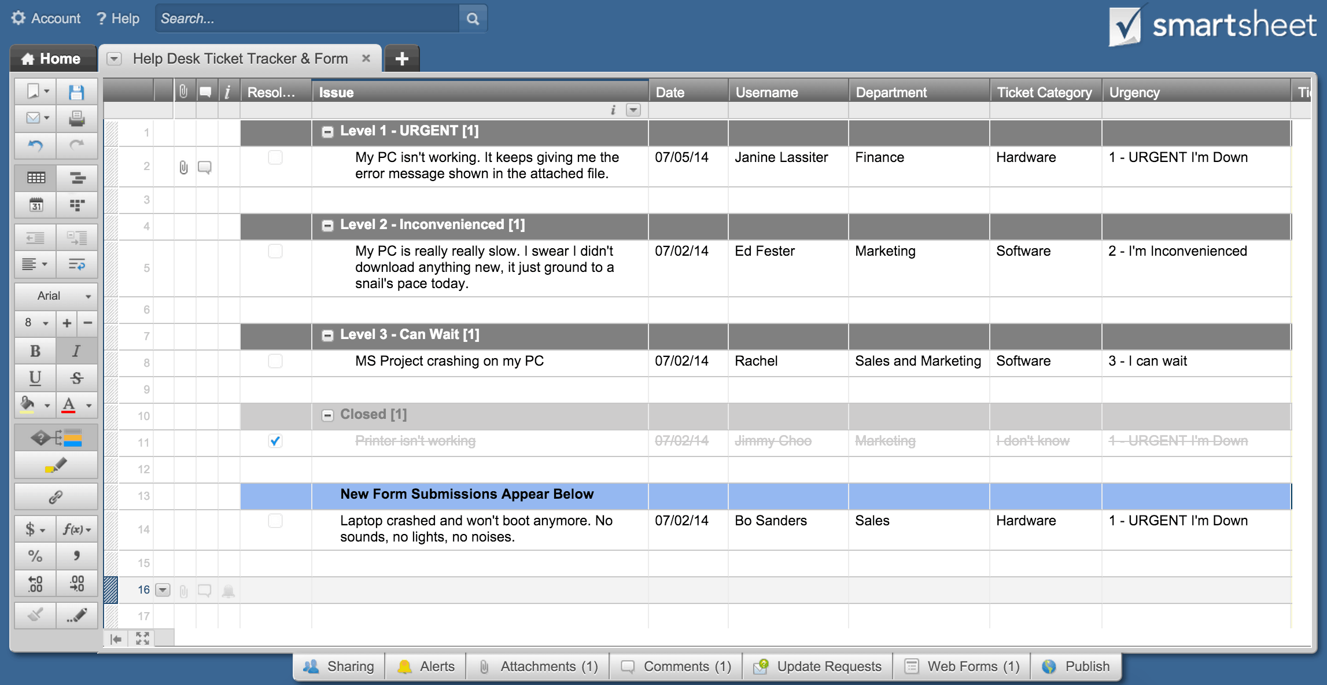
Task: Click the Search input field
Action: click(307, 19)
